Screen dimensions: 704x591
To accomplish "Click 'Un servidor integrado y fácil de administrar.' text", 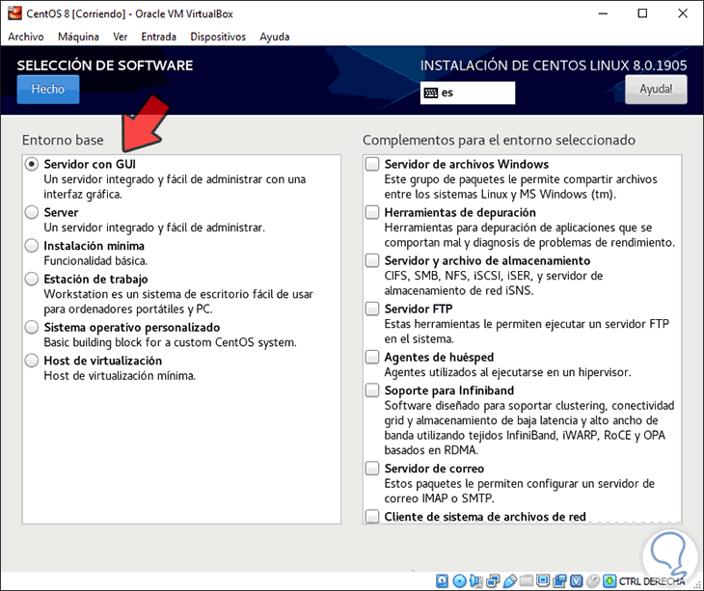I will (154, 228).
